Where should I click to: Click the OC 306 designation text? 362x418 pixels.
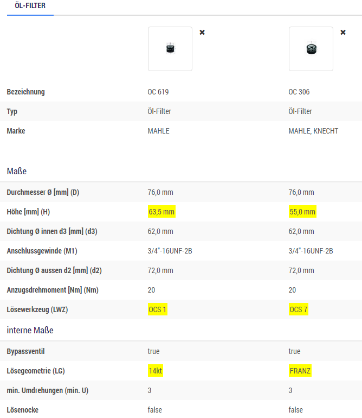point(299,92)
